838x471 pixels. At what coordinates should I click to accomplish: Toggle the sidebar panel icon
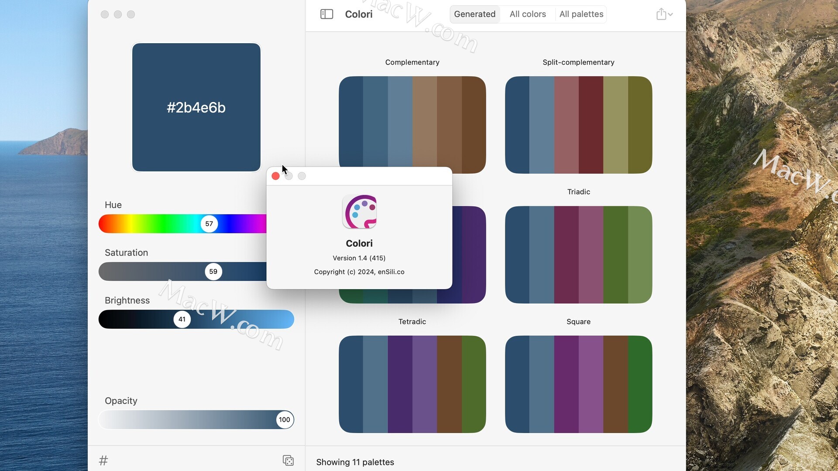(326, 14)
